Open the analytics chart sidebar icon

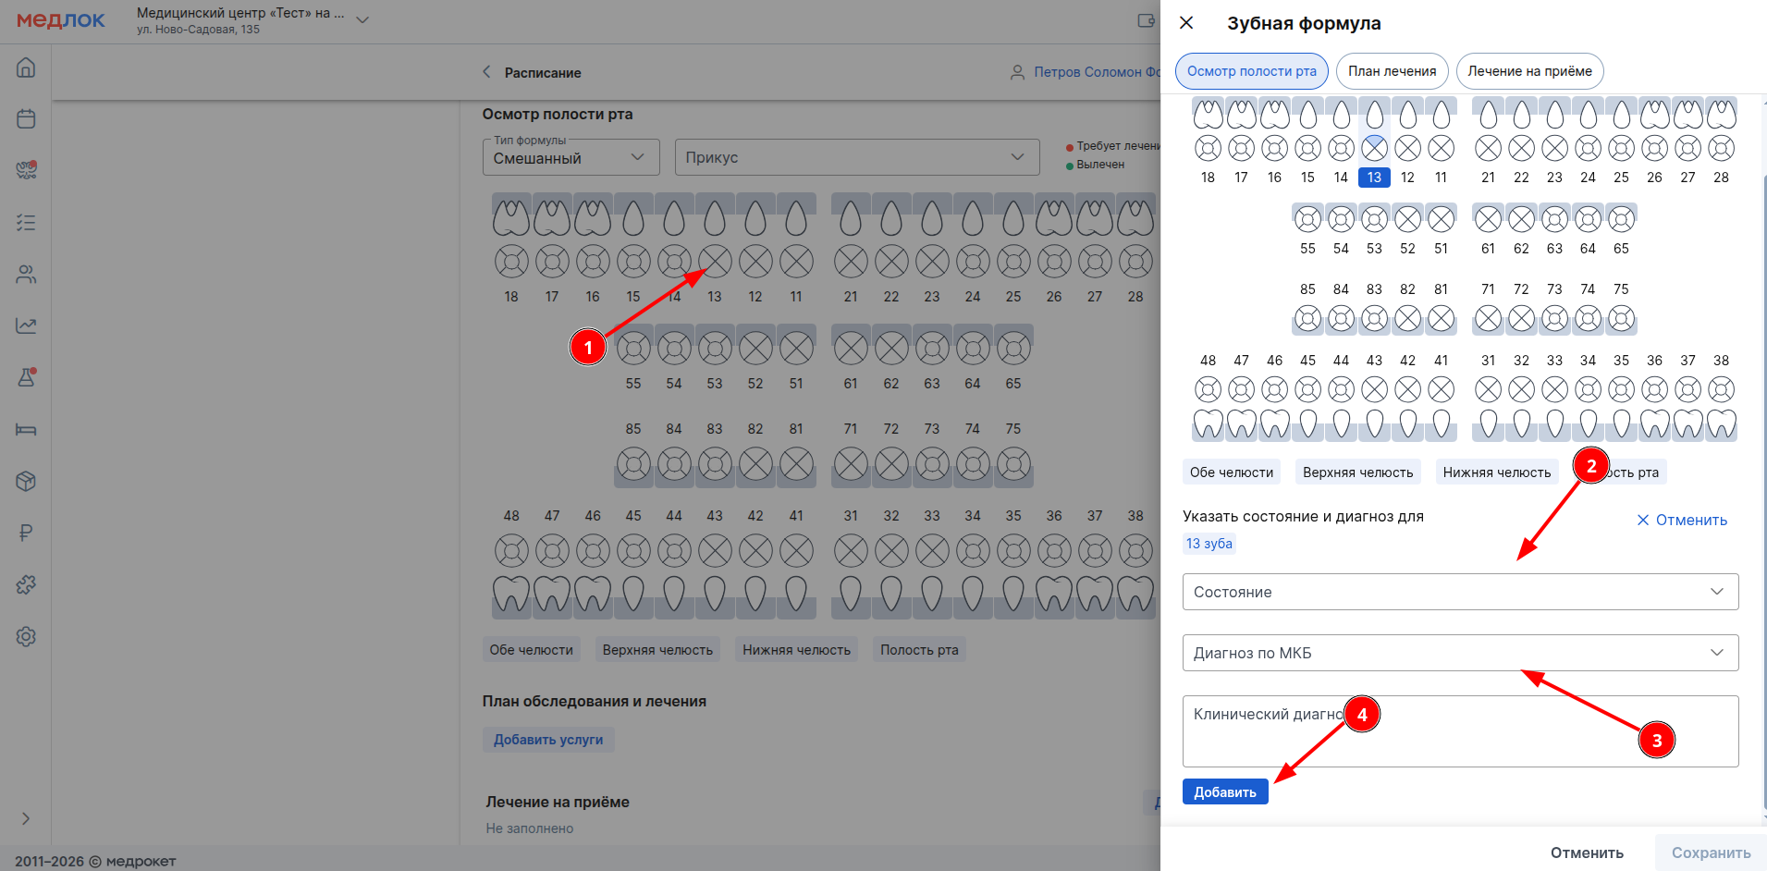(26, 326)
